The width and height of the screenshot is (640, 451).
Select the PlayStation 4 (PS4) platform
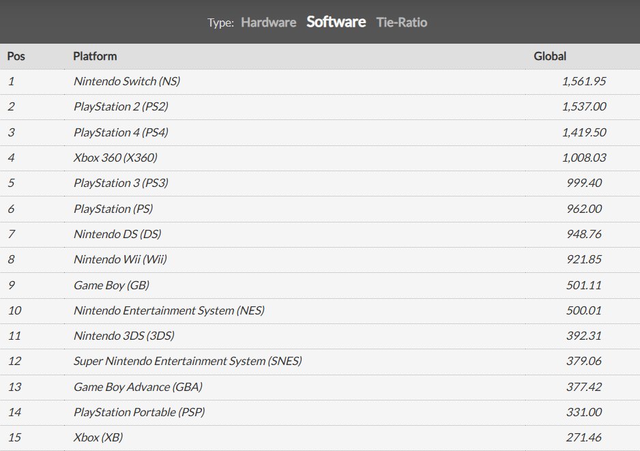coord(121,132)
